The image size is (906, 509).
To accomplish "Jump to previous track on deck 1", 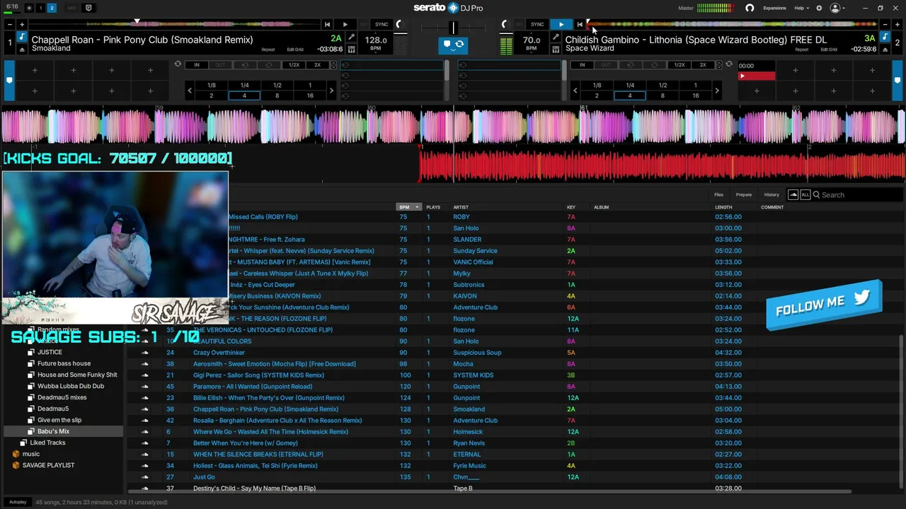I will [x=327, y=24].
